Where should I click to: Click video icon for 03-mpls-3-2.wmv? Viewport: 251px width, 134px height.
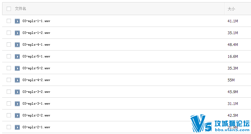[x=17, y=92]
